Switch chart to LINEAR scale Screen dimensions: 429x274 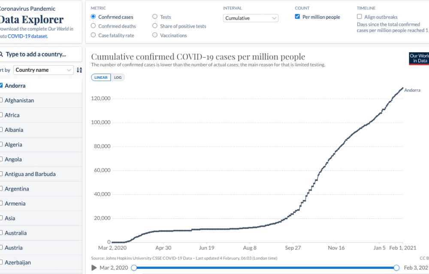[x=101, y=77]
